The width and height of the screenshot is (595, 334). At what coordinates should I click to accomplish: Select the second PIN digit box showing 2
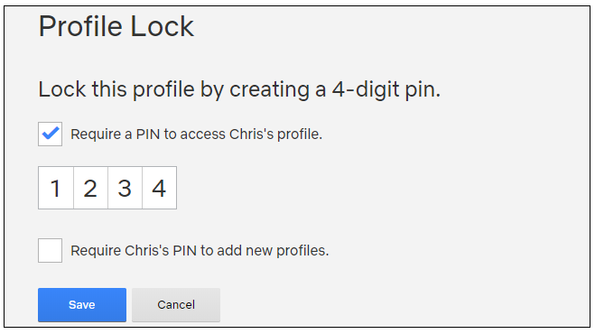[x=90, y=188]
